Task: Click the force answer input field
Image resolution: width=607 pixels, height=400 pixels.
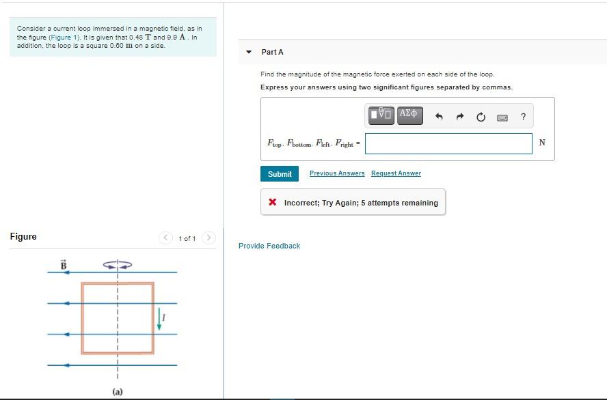Action: 448,143
